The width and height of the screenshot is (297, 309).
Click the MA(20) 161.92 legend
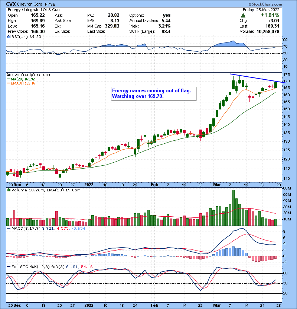(x=21, y=79)
